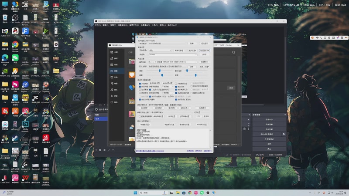Open the 文件(F) menu in OBS
Image resolution: width=349 pixels, height=196 pixels.
tap(98, 25)
